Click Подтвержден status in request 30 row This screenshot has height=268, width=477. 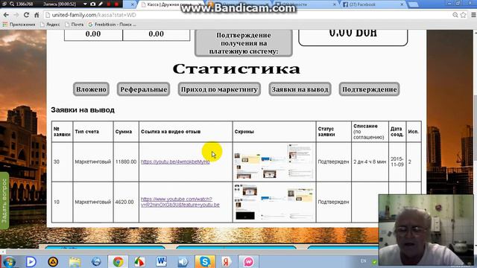coord(333,162)
